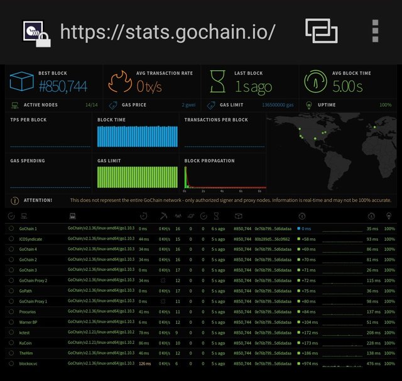The width and height of the screenshot is (402, 381).
Task: Click the Active Nodes computer icon
Action: 15,105
